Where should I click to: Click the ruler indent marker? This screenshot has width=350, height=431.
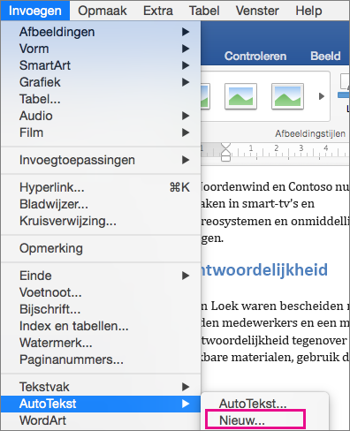point(225,152)
